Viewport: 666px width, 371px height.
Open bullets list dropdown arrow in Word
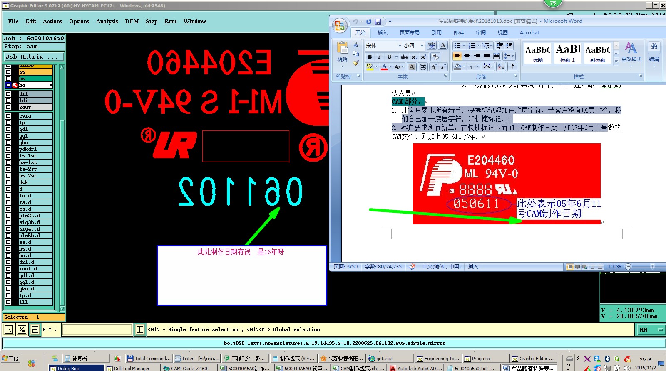pyautogui.click(x=464, y=46)
